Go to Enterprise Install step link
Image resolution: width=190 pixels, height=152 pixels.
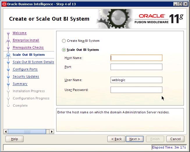point(26,40)
